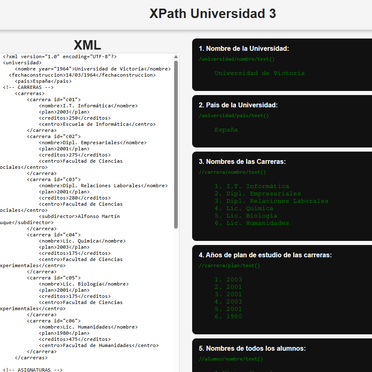Screen dimensions: 372x372
Task: Click the creditos 250 XML line
Action: [75, 118]
